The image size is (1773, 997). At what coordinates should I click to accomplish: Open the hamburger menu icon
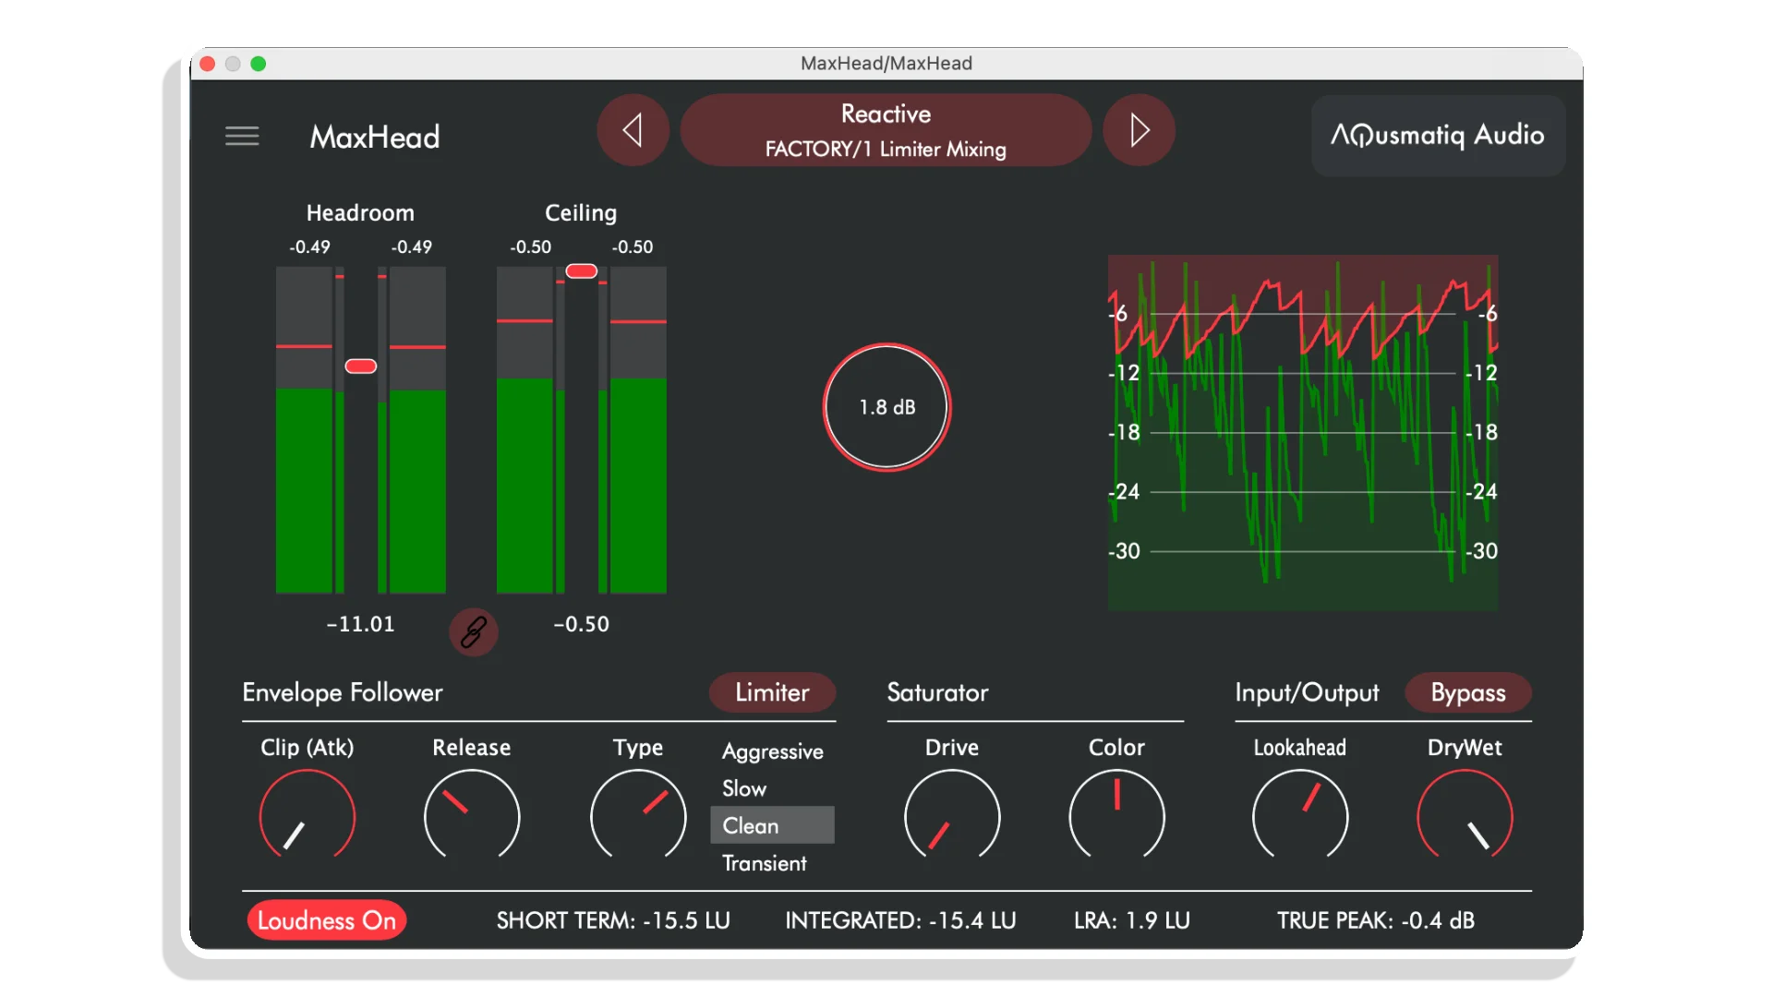(x=242, y=137)
